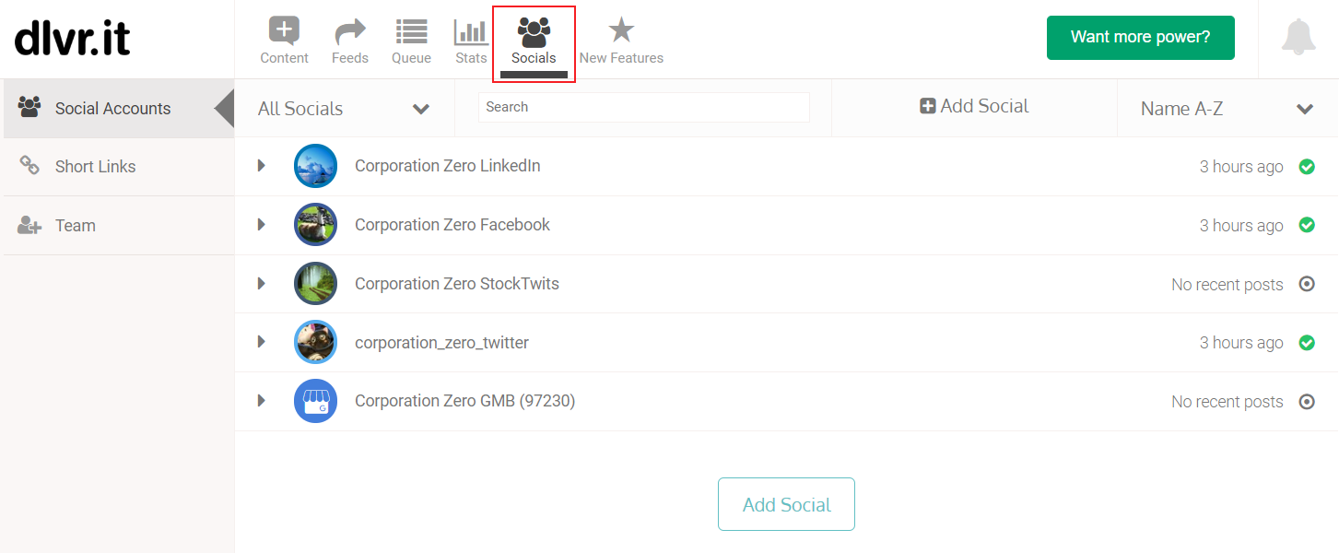Open the Team sidebar item
This screenshot has height=553, width=1339.
point(118,226)
